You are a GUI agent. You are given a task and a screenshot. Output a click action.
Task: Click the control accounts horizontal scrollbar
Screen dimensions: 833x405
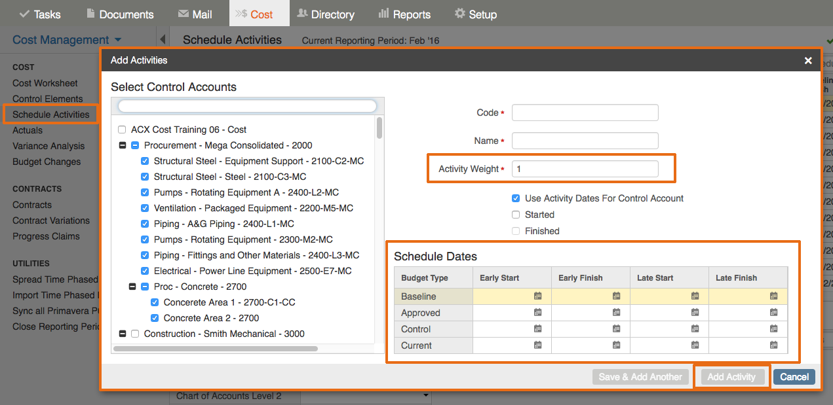point(215,349)
